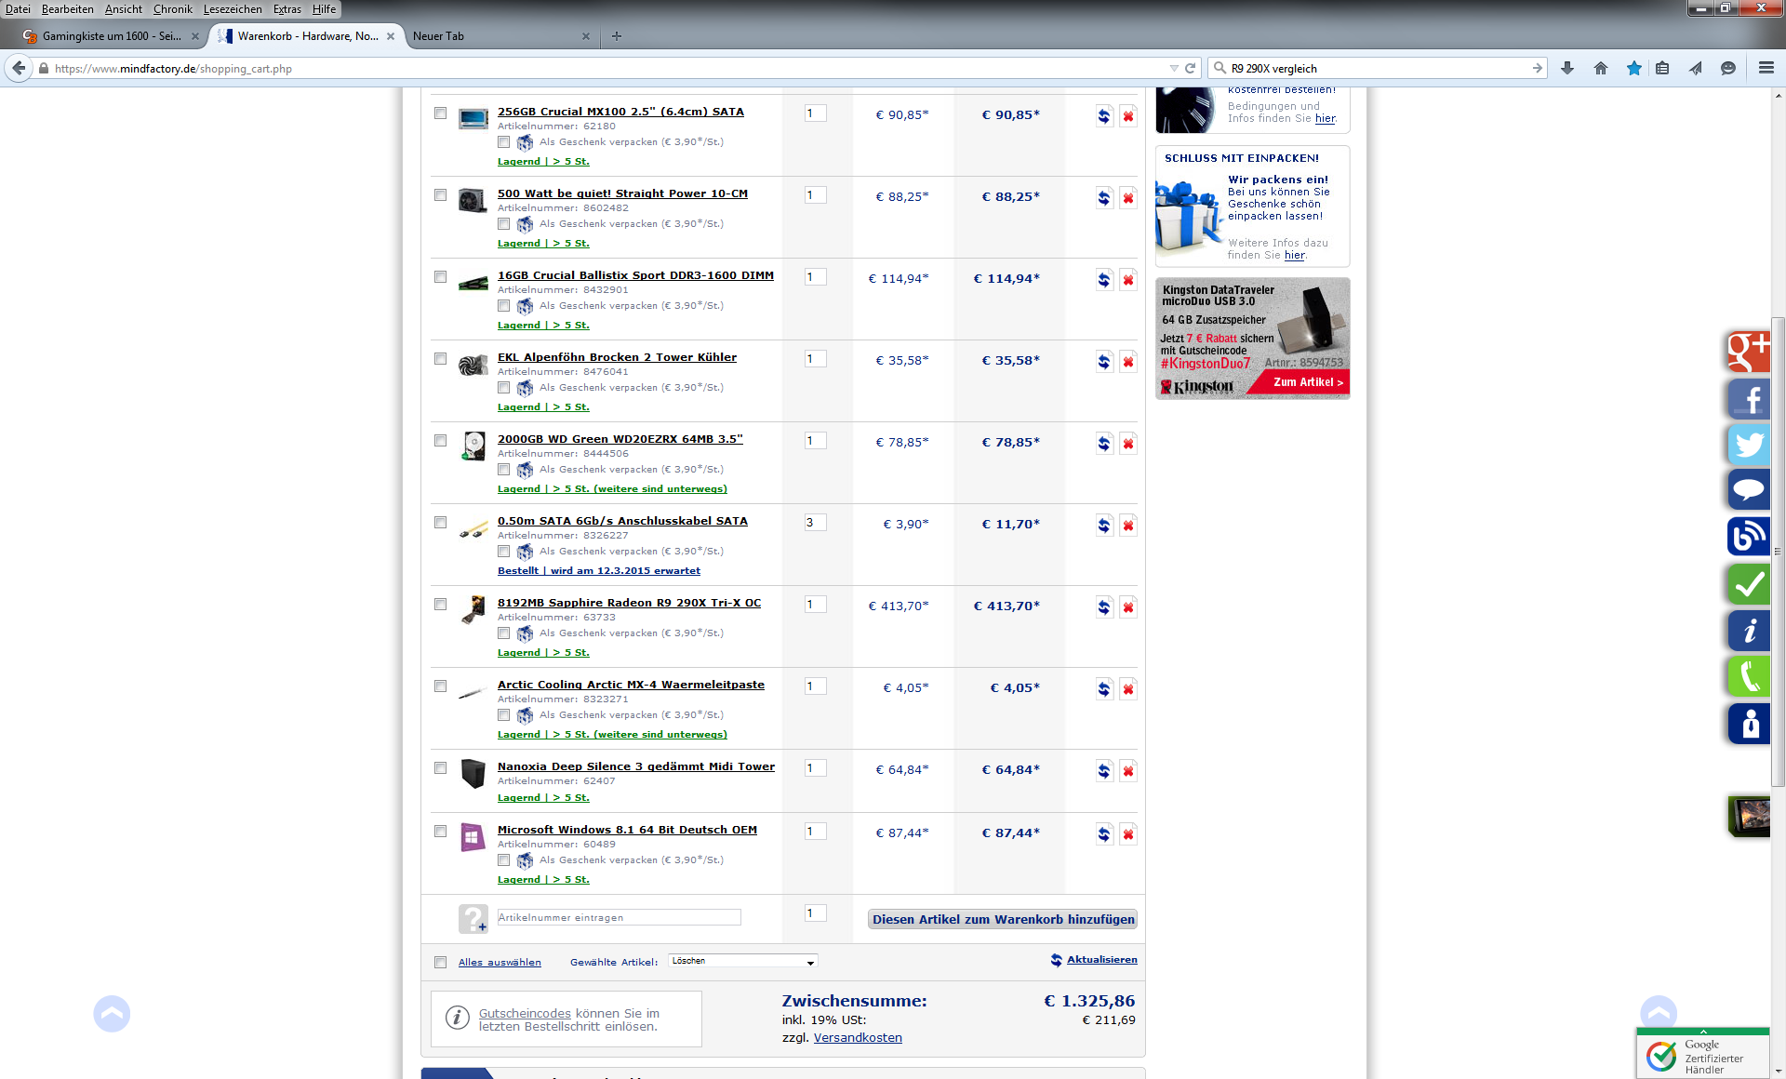Viewport: 1786px width, 1079px height.
Task: Click the Twitter share sidebar icon
Action: pyautogui.click(x=1748, y=444)
